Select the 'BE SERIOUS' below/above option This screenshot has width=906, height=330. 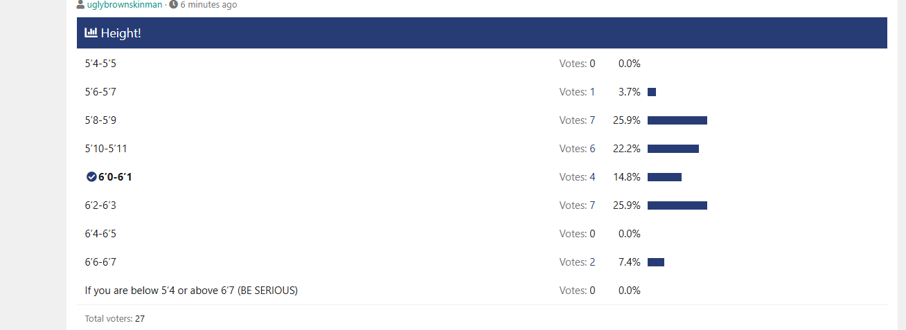(191, 291)
